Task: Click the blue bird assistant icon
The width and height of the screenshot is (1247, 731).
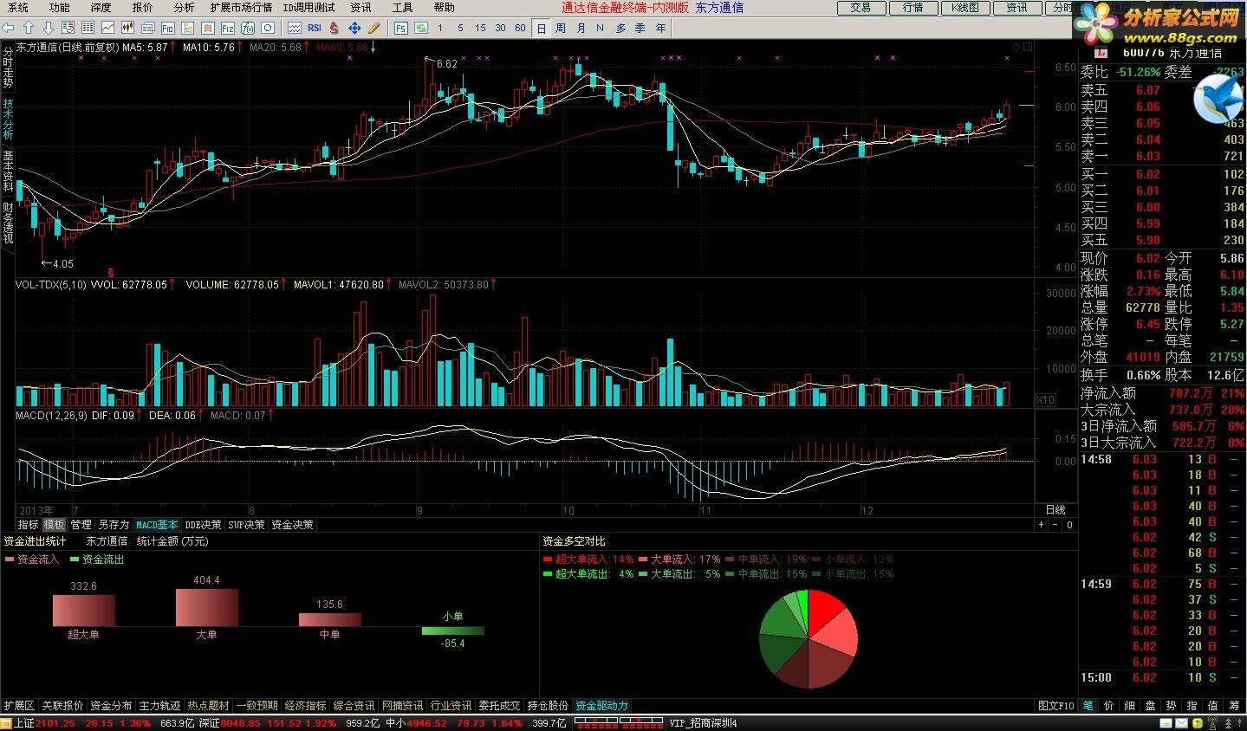Action: [1220, 97]
